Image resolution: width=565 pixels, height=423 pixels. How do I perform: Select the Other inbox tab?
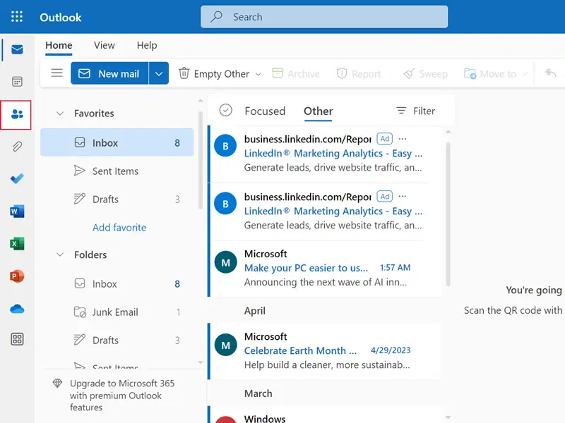pos(319,111)
